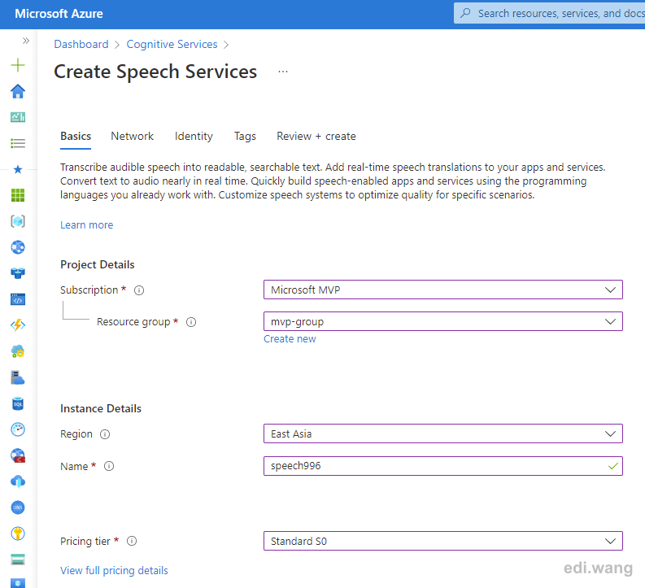The width and height of the screenshot is (645, 588).
Task: Open Function App lightning bolt icon
Action: (x=18, y=325)
